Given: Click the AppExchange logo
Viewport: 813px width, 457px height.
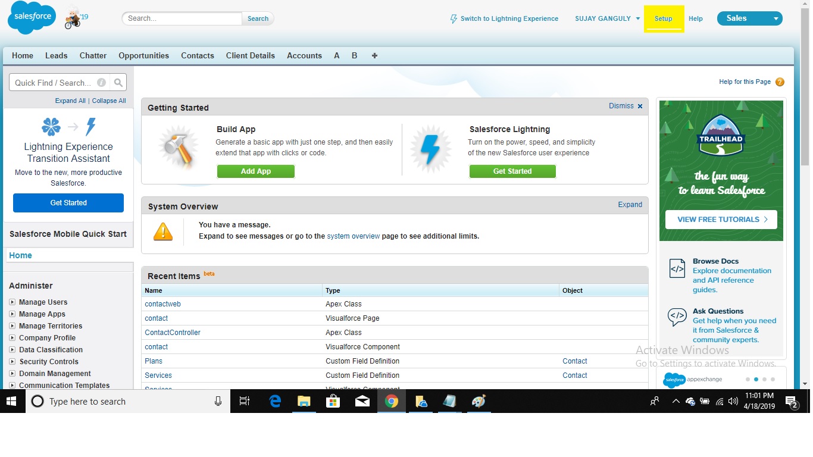Looking at the screenshot, I should pos(692,380).
